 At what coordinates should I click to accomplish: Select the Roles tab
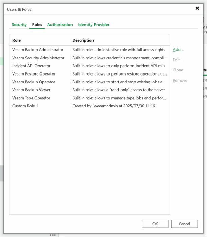[37, 25]
